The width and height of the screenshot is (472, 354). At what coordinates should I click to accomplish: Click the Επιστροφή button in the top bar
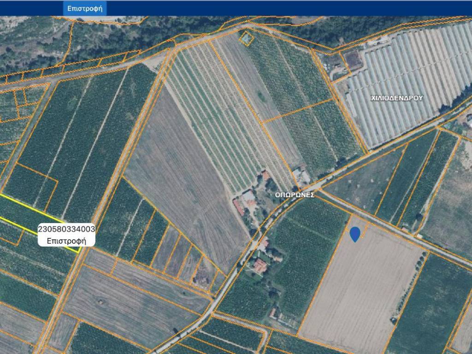coord(84,8)
